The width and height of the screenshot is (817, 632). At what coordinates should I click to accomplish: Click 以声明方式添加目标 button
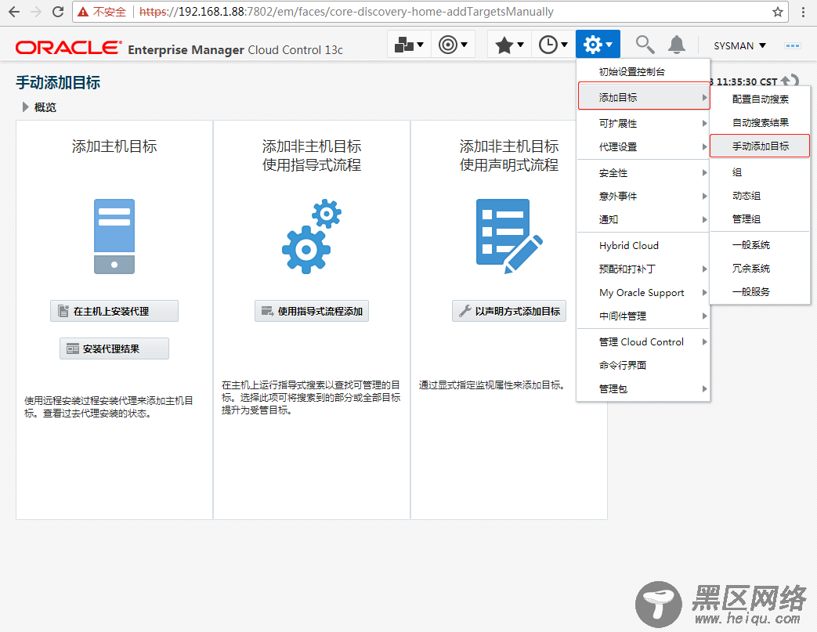click(x=509, y=311)
